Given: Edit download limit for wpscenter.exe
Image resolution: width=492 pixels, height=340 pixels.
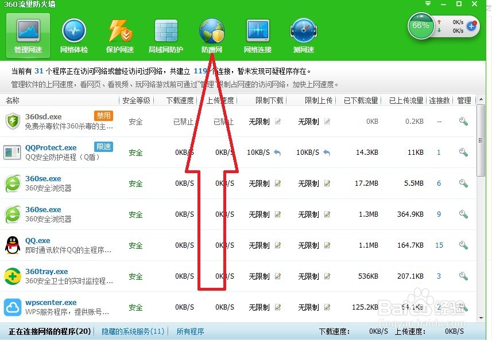Looking at the screenshot, I should tap(278, 307).
